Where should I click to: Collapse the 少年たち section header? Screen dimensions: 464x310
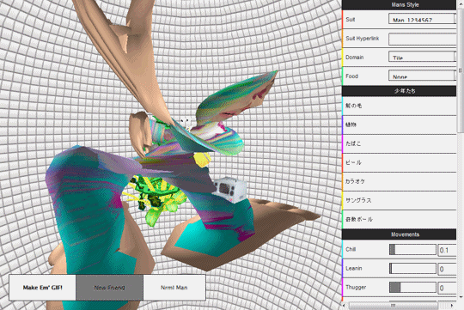(x=399, y=91)
